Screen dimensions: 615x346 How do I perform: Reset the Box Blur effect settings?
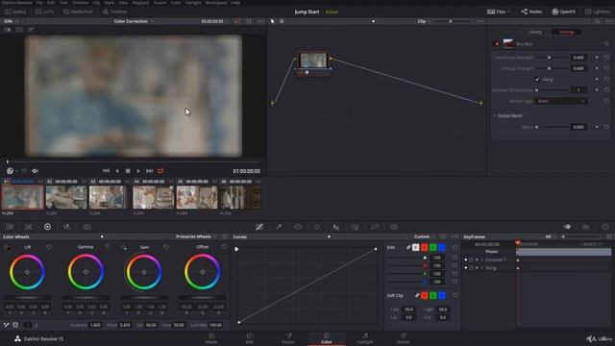tap(606, 44)
